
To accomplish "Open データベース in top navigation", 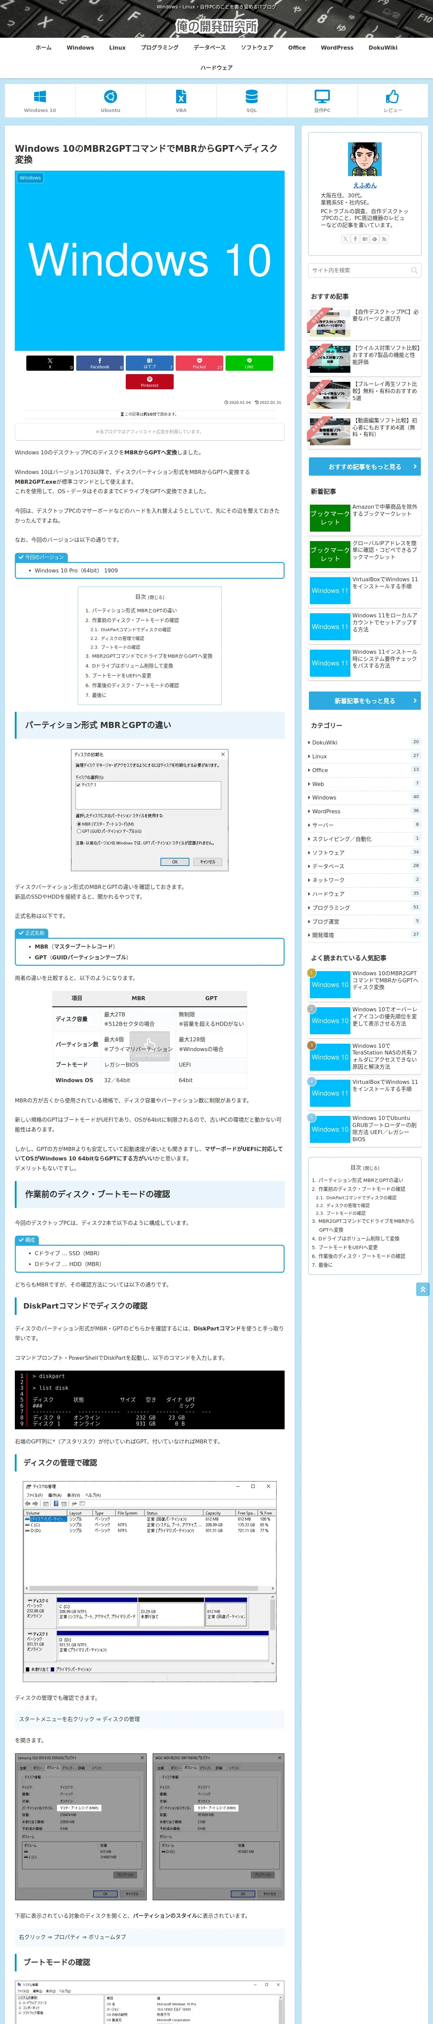I will (210, 48).
